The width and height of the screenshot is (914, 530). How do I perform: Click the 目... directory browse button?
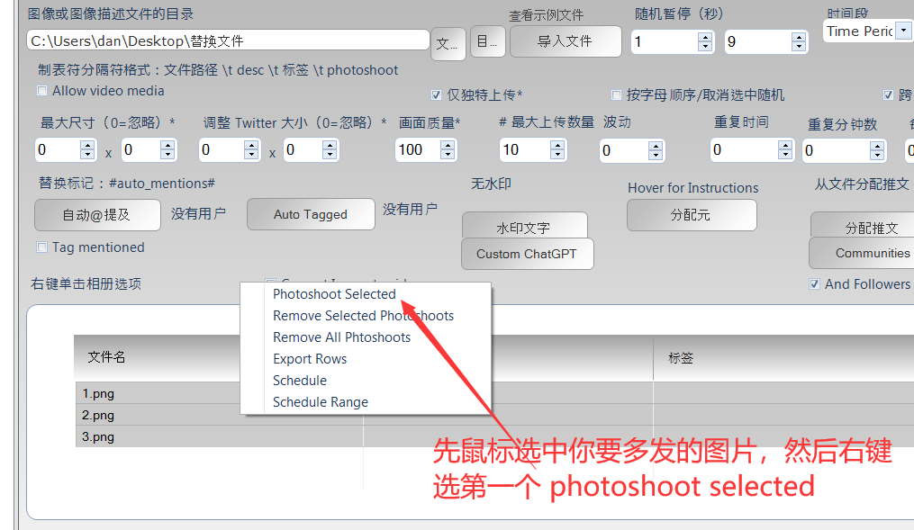pyautogui.click(x=487, y=40)
